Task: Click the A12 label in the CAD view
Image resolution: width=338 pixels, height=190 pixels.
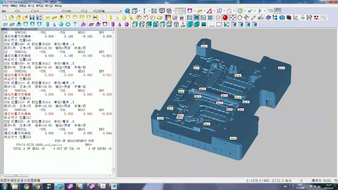Action: [x=202, y=89]
